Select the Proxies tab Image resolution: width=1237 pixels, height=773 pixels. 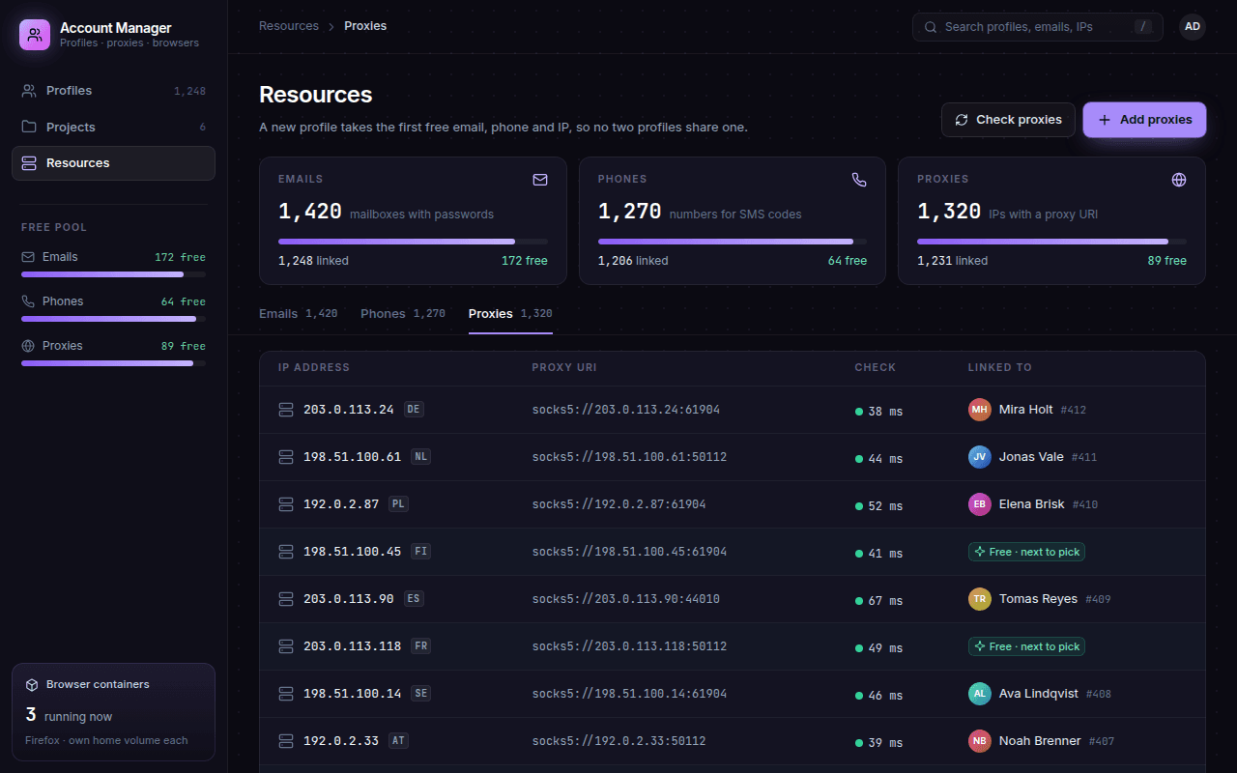[x=510, y=314]
